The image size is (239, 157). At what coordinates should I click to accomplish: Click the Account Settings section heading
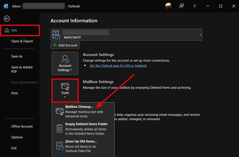(98, 55)
